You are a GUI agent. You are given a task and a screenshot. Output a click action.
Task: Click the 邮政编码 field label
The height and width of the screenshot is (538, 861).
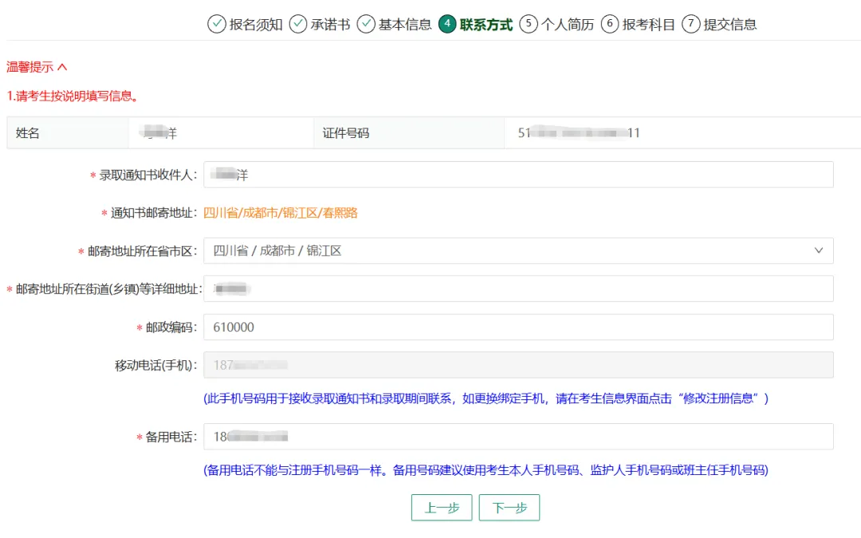[171, 328]
